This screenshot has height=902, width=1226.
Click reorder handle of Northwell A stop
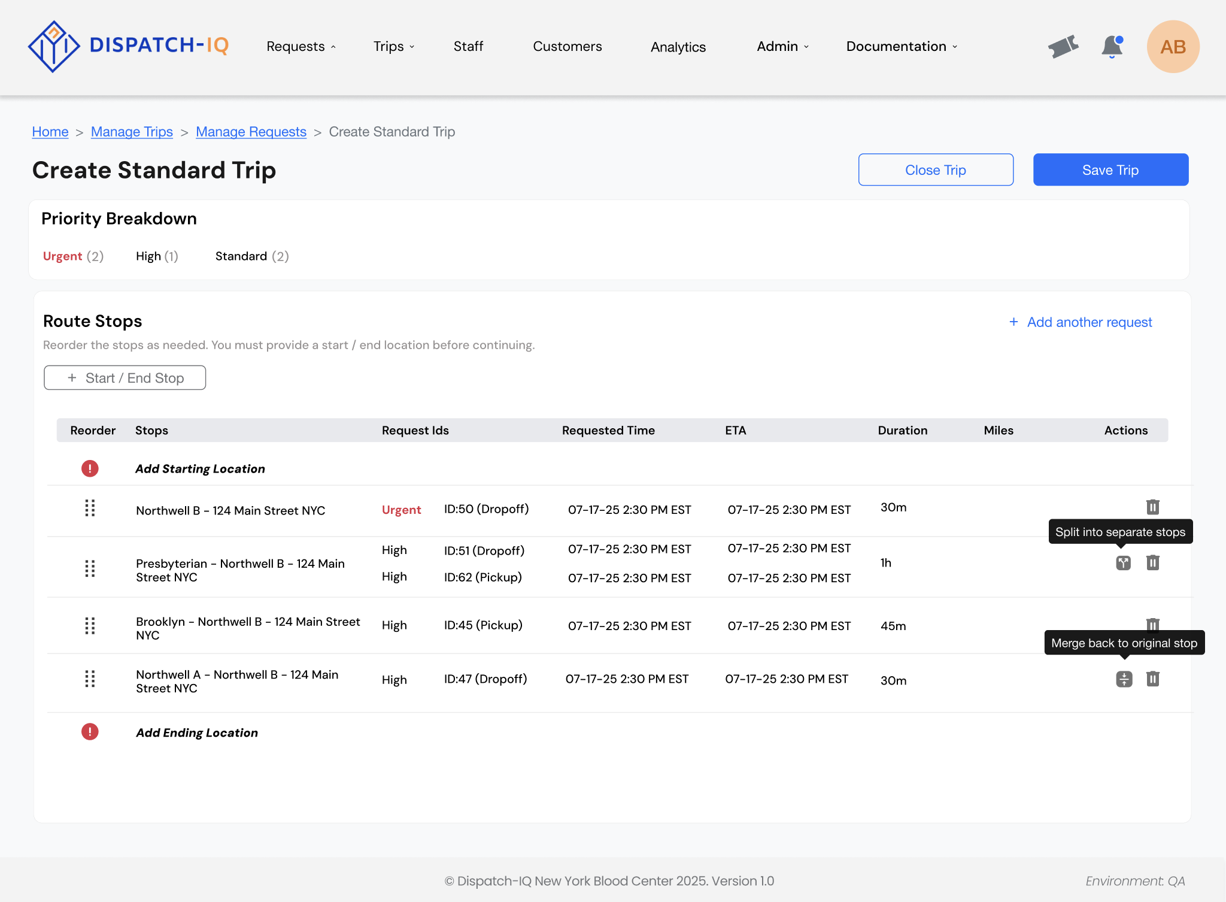[x=90, y=679]
